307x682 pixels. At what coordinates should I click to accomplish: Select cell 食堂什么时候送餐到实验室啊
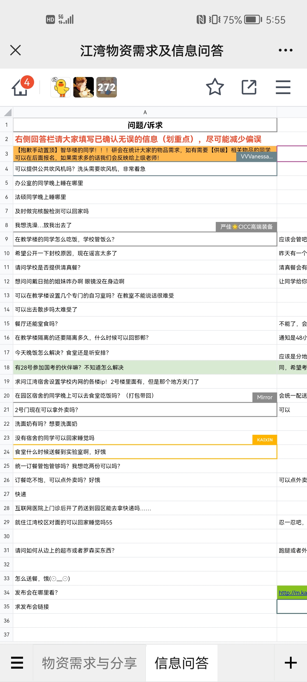pyautogui.click(x=145, y=452)
